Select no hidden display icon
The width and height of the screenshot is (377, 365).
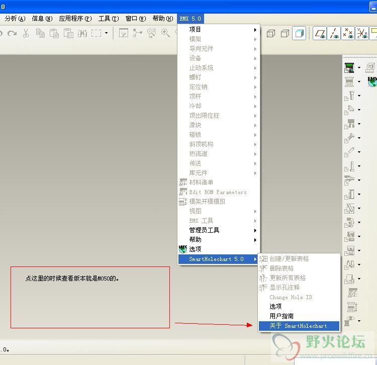285,33
